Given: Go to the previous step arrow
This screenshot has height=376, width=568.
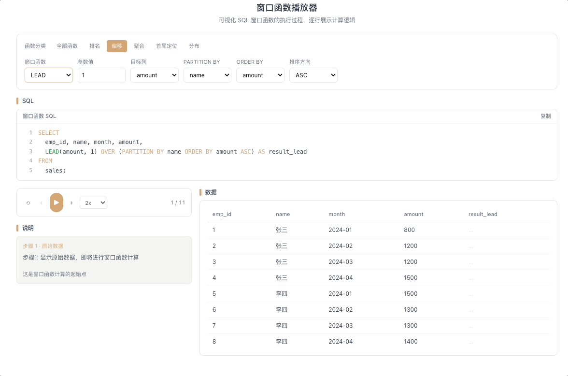Looking at the screenshot, I should 42,202.
